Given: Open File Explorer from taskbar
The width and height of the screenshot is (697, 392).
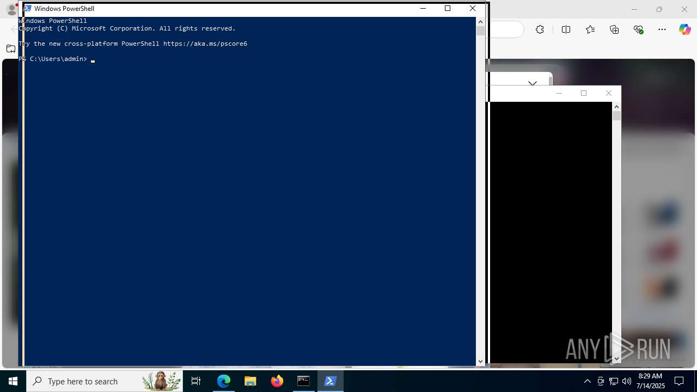Looking at the screenshot, I should [x=250, y=381].
